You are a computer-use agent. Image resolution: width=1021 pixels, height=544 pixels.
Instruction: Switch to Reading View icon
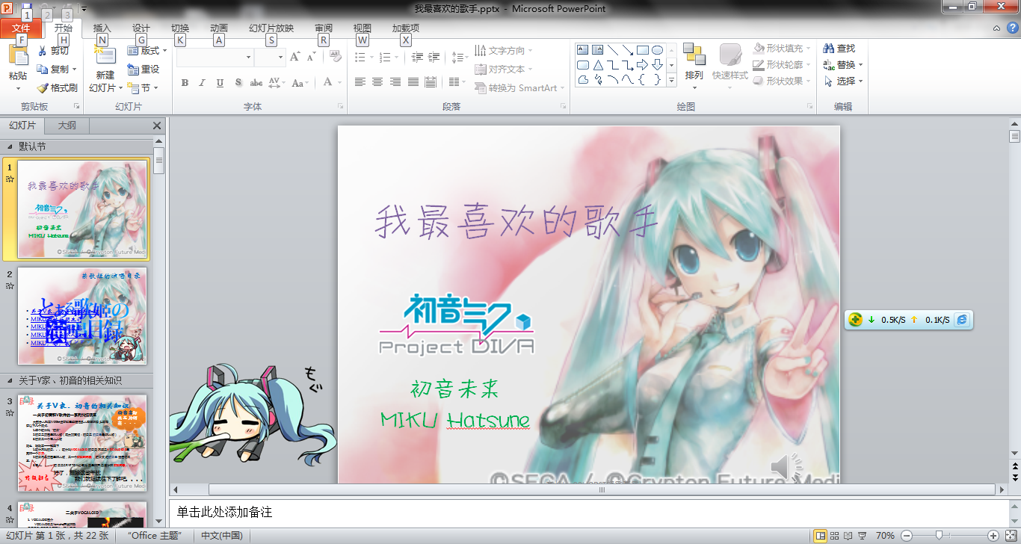tap(848, 536)
